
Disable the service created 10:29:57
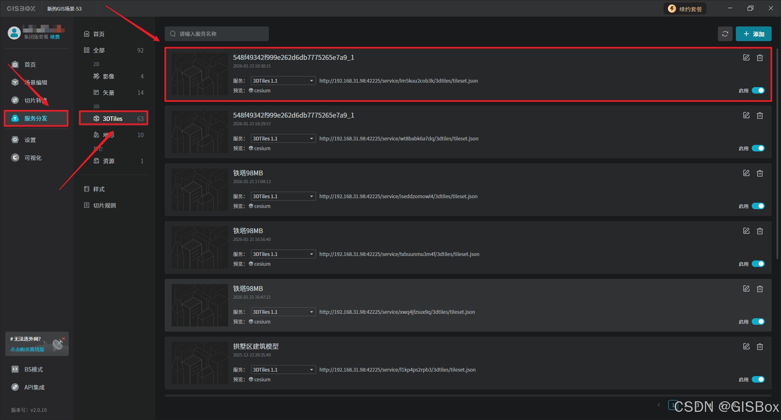pos(758,148)
